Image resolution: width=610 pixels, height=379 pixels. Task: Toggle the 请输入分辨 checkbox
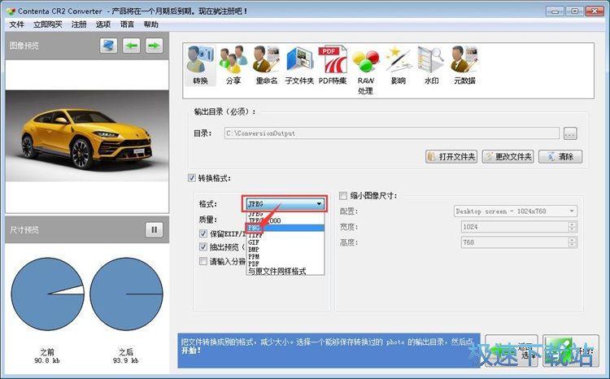(x=203, y=261)
